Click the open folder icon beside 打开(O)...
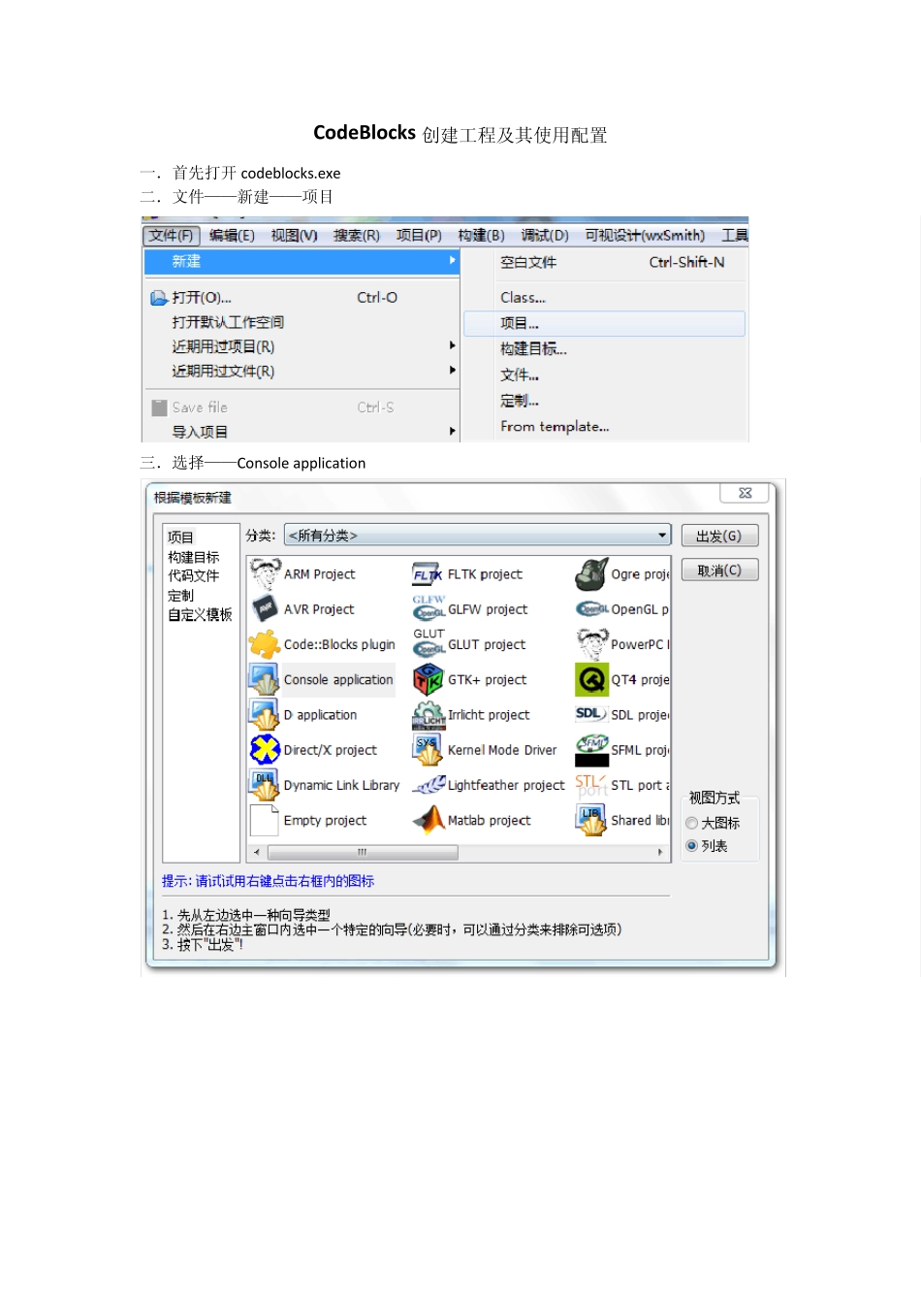The image size is (921, 1304). click(x=159, y=298)
